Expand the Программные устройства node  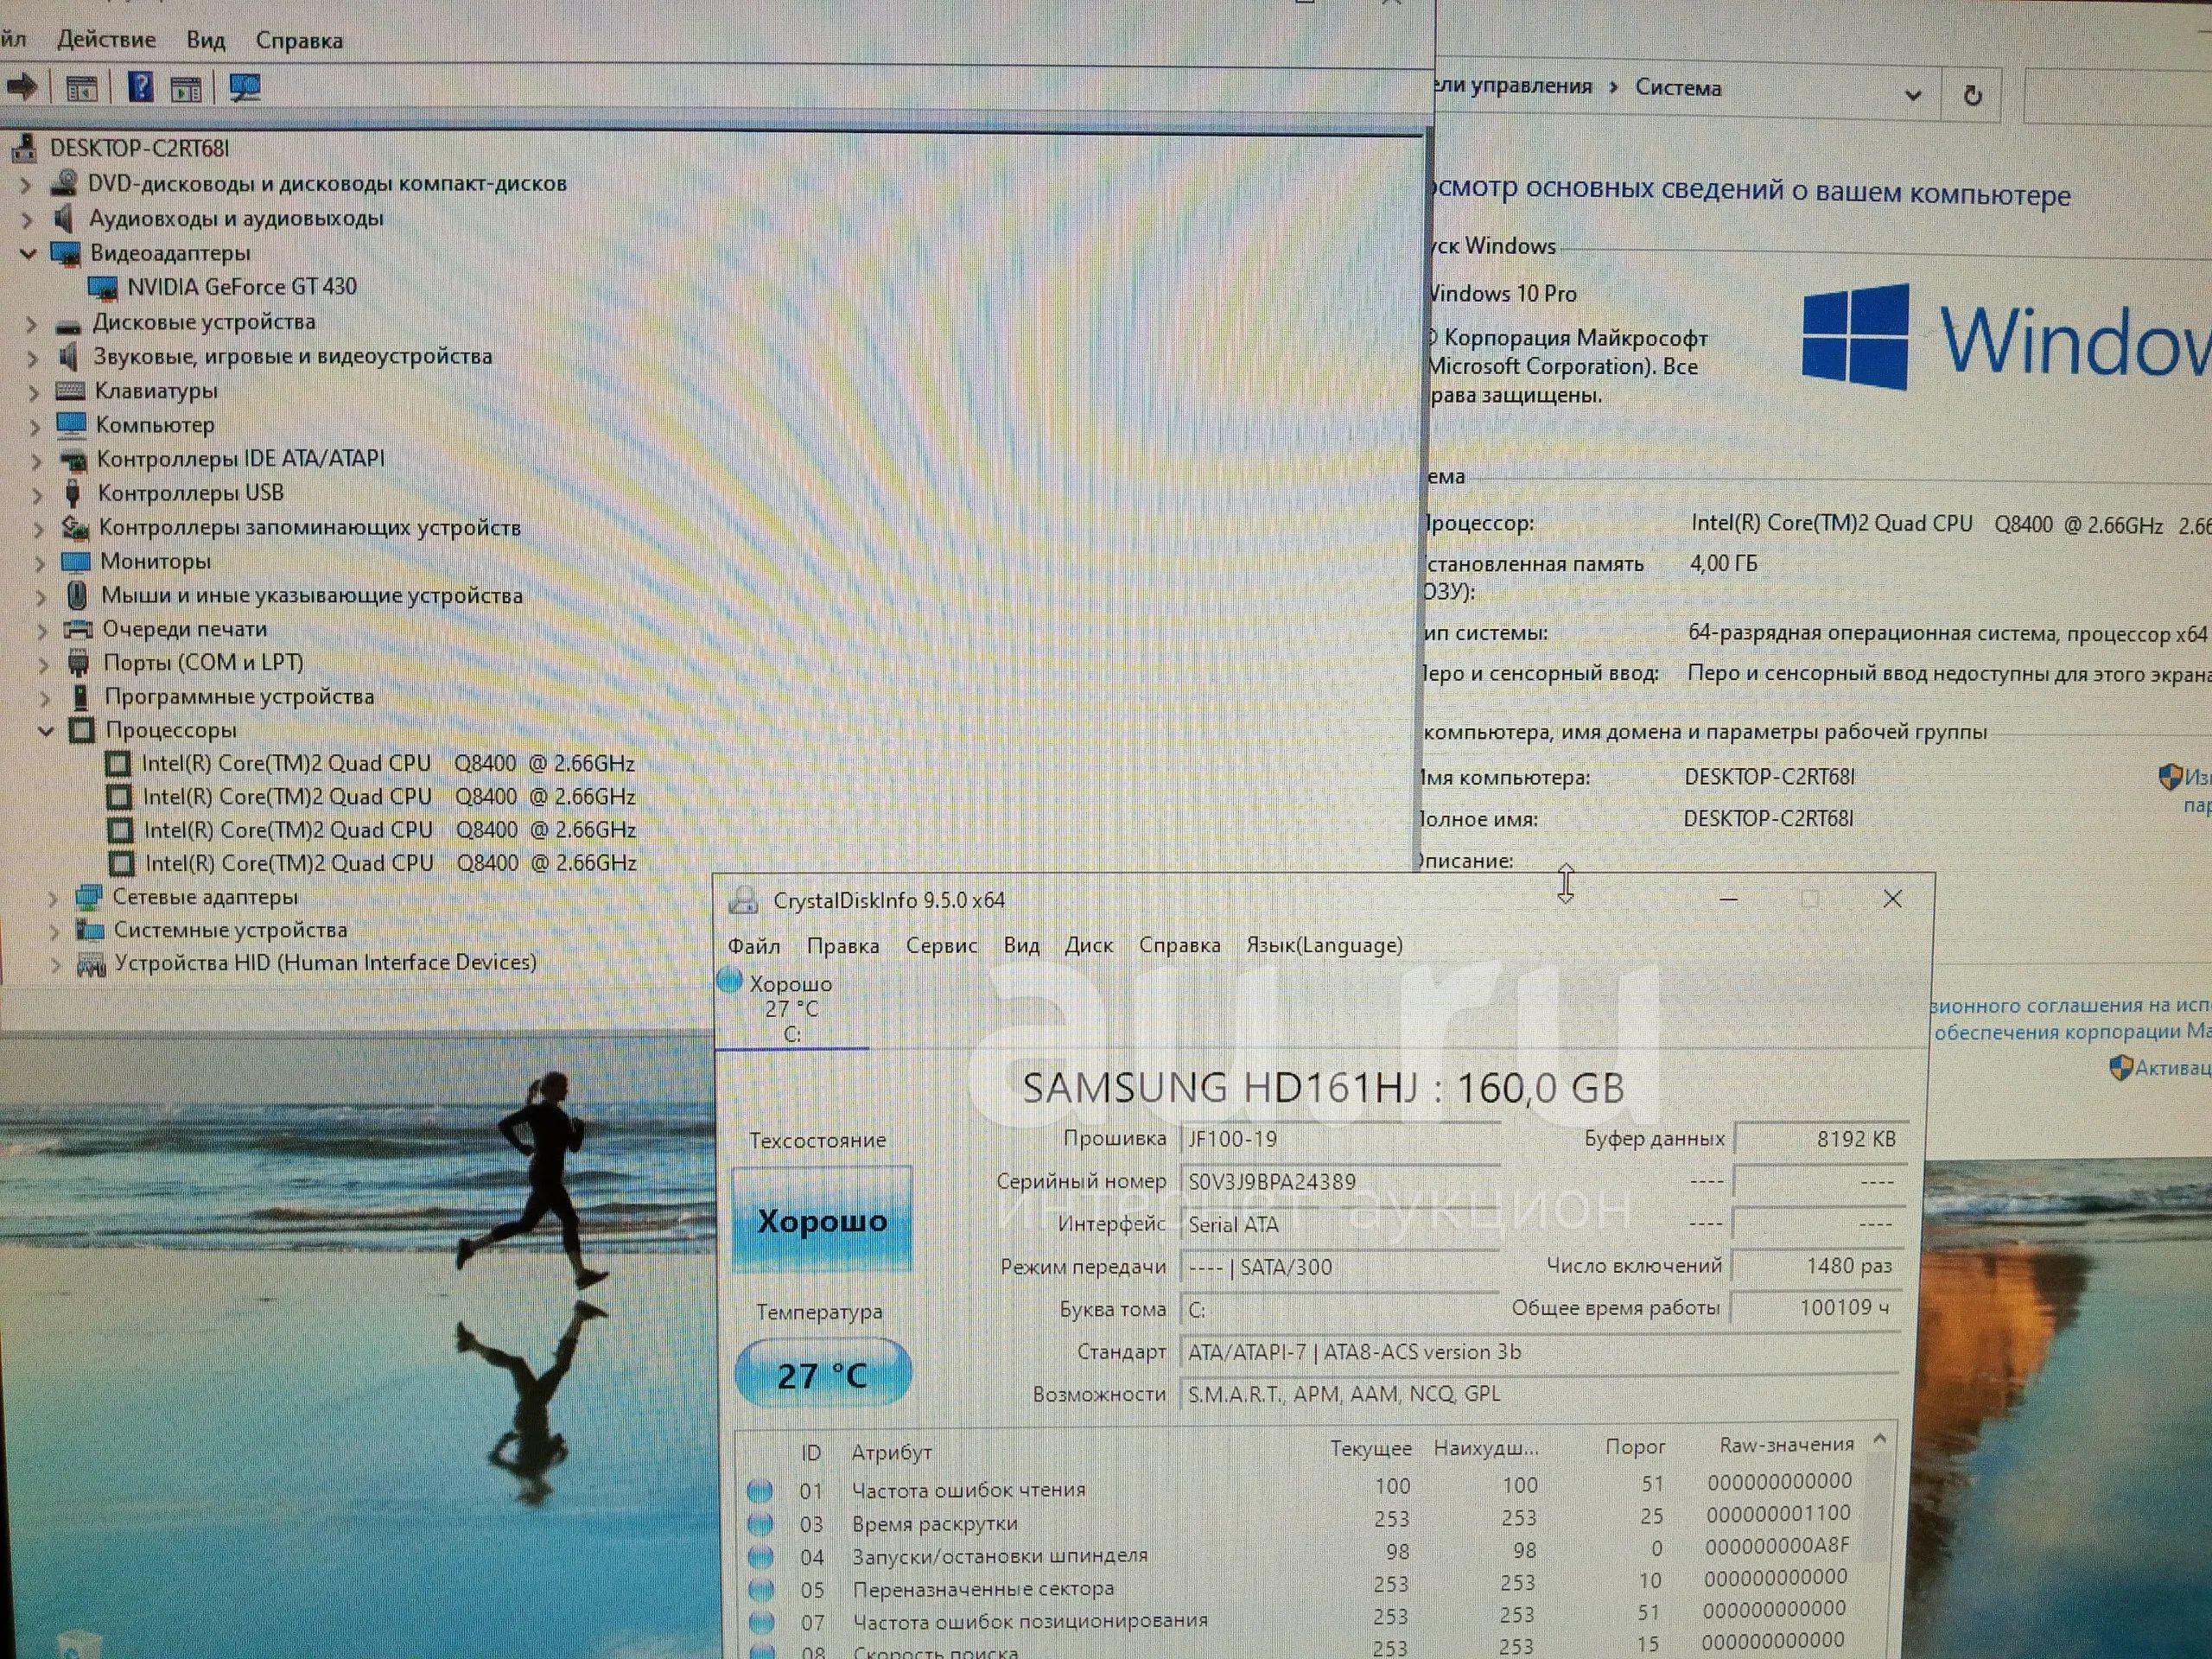(x=44, y=698)
